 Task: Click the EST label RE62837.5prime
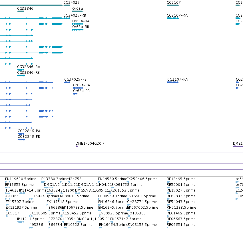point(181,196)
